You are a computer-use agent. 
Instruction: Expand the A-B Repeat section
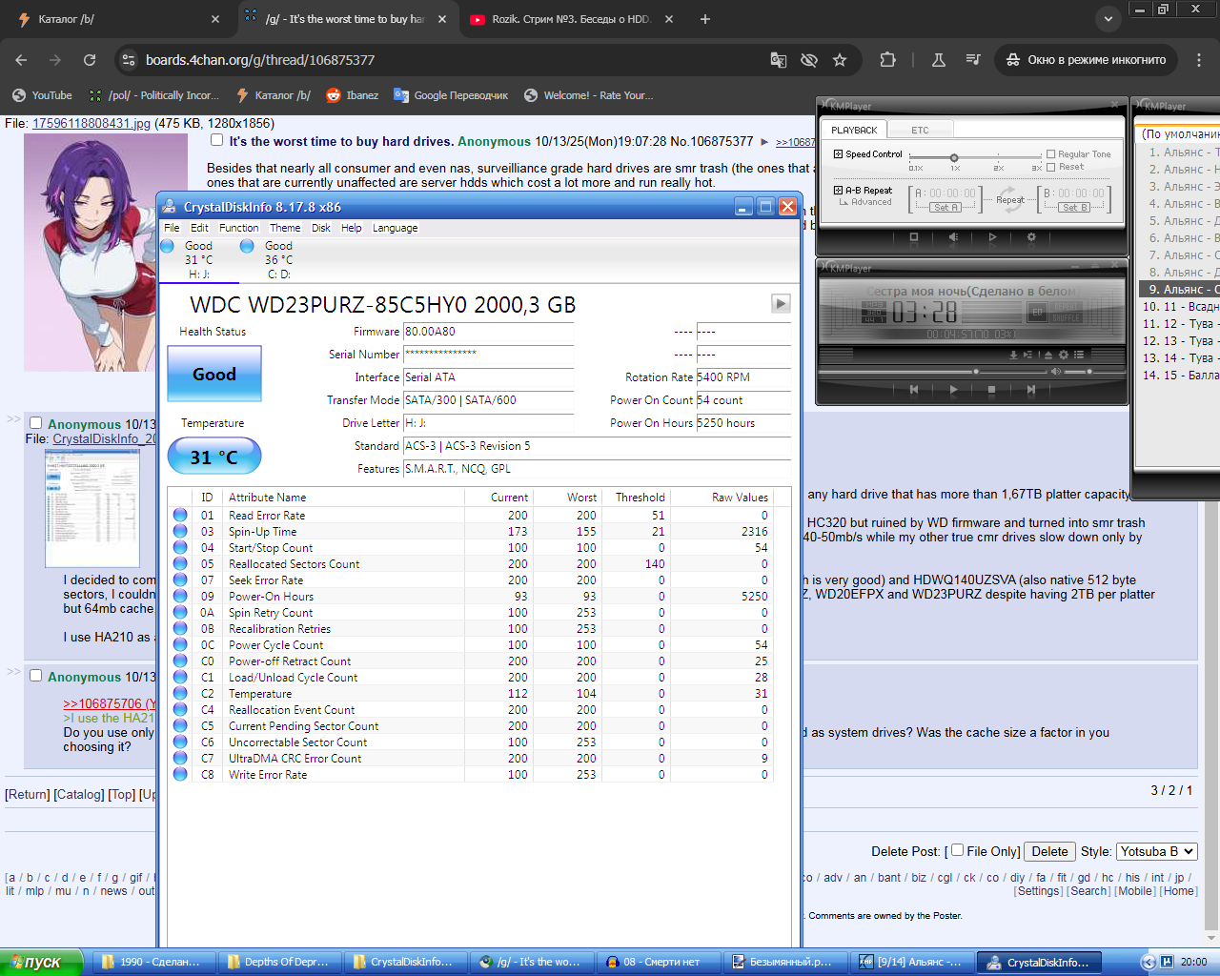[838, 190]
